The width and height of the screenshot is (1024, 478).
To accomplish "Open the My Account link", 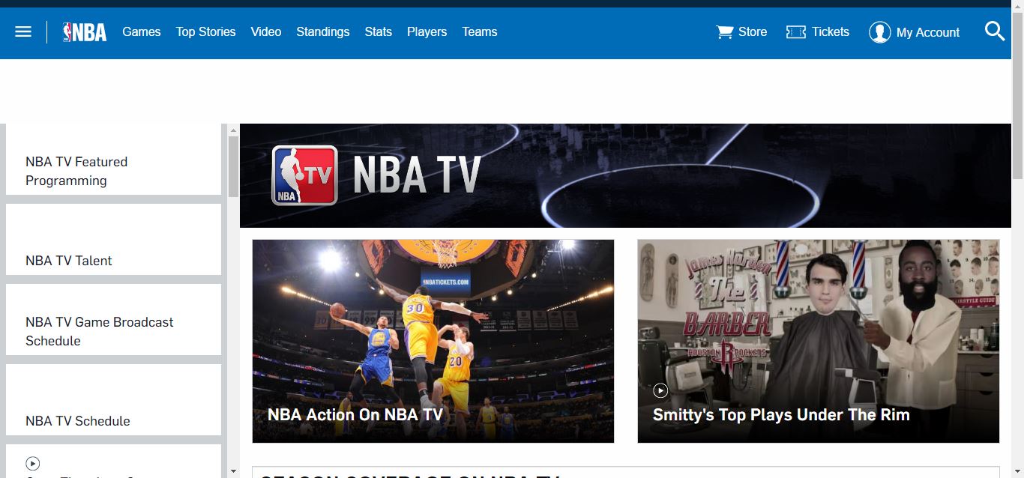I will point(928,32).
